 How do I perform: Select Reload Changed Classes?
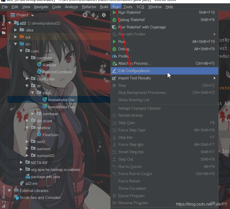point(165,108)
